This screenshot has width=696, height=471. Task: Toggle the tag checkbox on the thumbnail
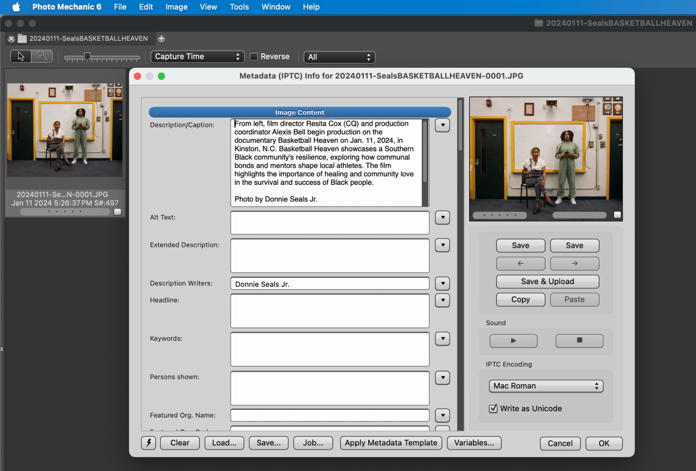[118, 211]
